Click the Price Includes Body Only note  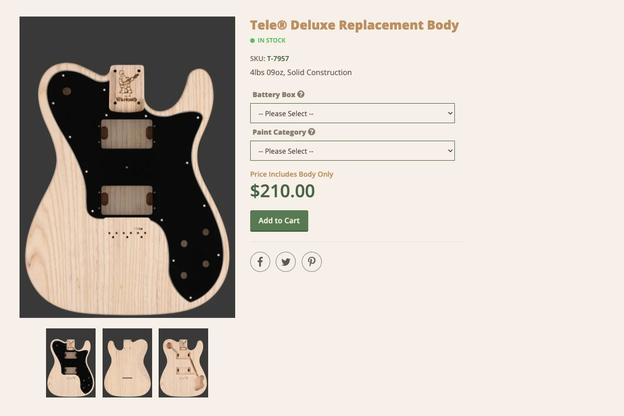click(292, 174)
